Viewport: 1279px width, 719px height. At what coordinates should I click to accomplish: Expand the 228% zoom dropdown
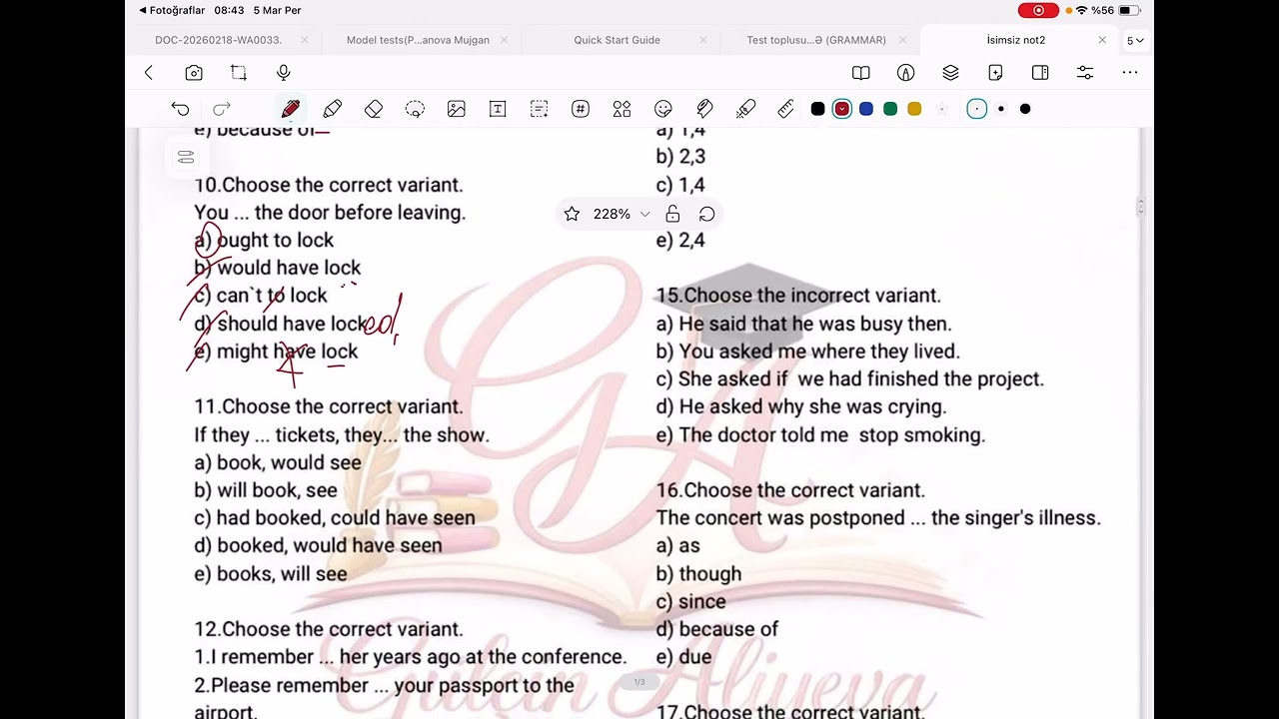[644, 214]
